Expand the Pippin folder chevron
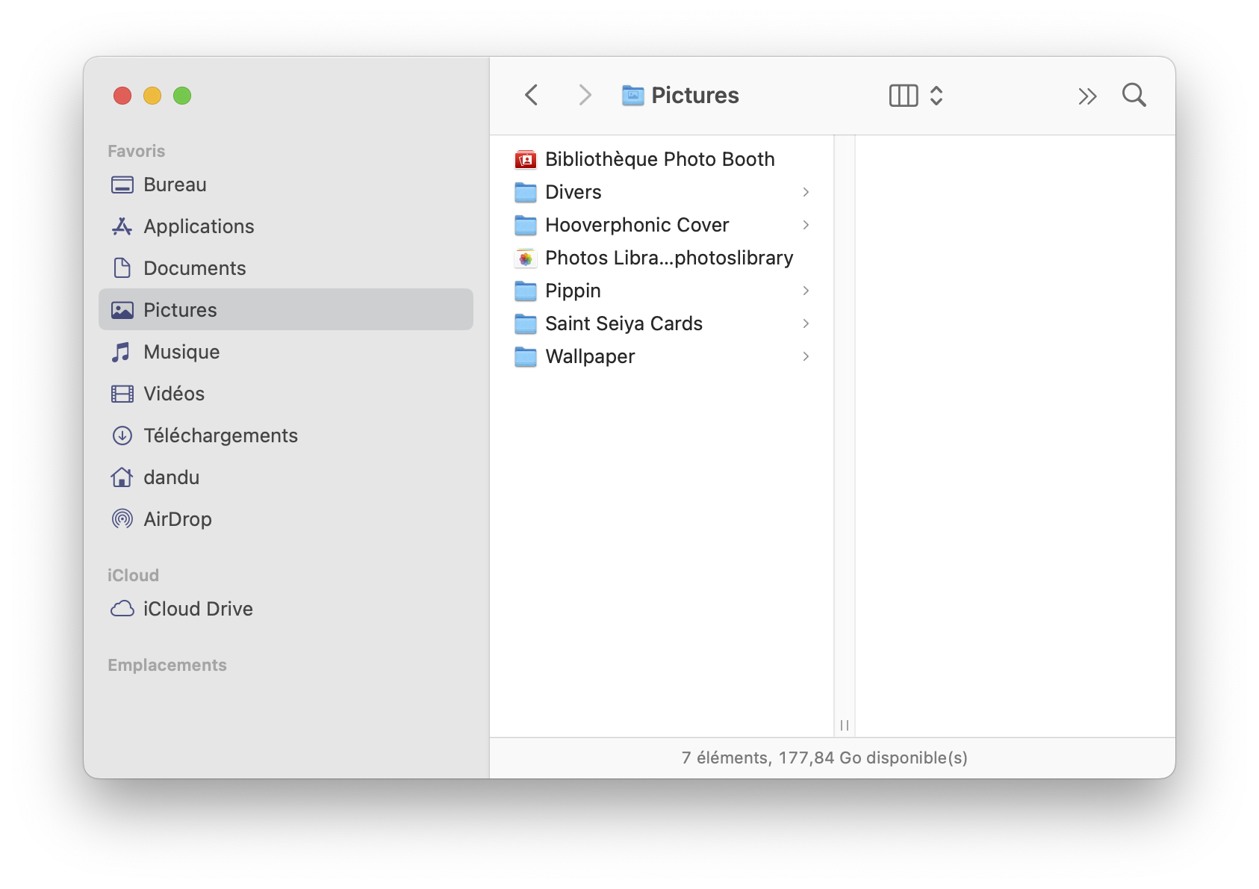1259x889 pixels. pyautogui.click(x=806, y=291)
